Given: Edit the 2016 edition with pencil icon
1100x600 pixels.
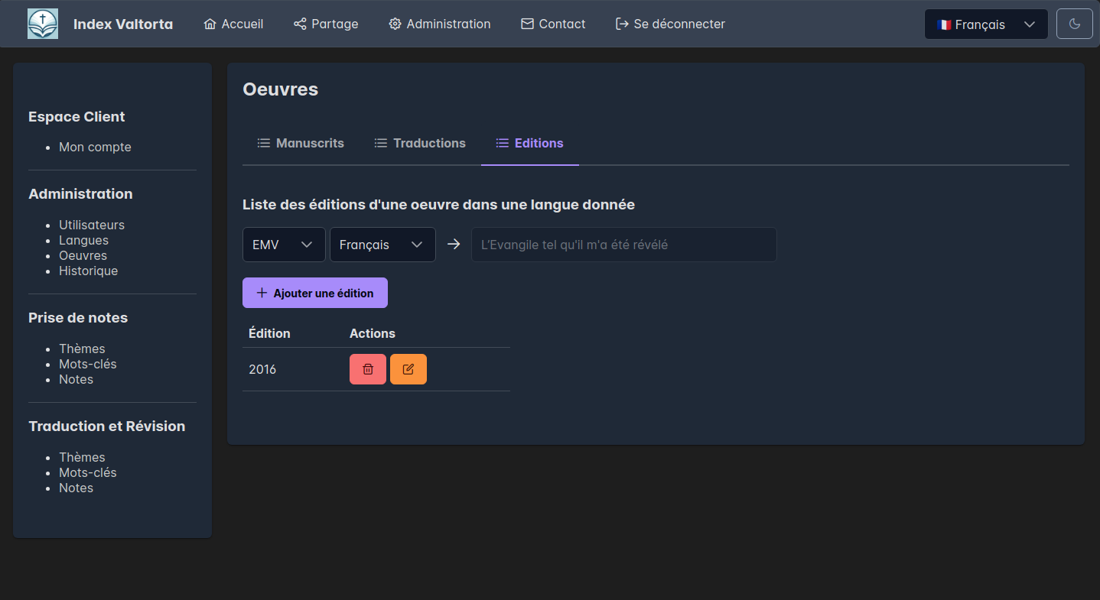Looking at the screenshot, I should pyautogui.click(x=408, y=369).
